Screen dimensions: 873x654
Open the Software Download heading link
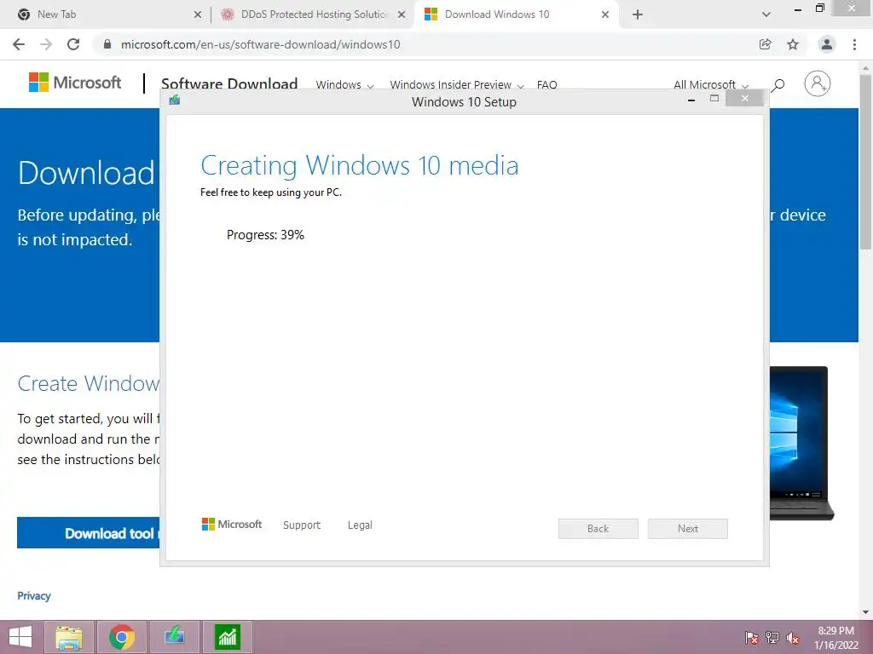(x=229, y=84)
